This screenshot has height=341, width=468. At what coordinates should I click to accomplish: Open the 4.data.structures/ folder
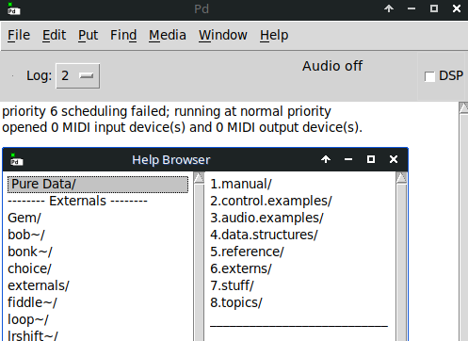coord(264,235)
